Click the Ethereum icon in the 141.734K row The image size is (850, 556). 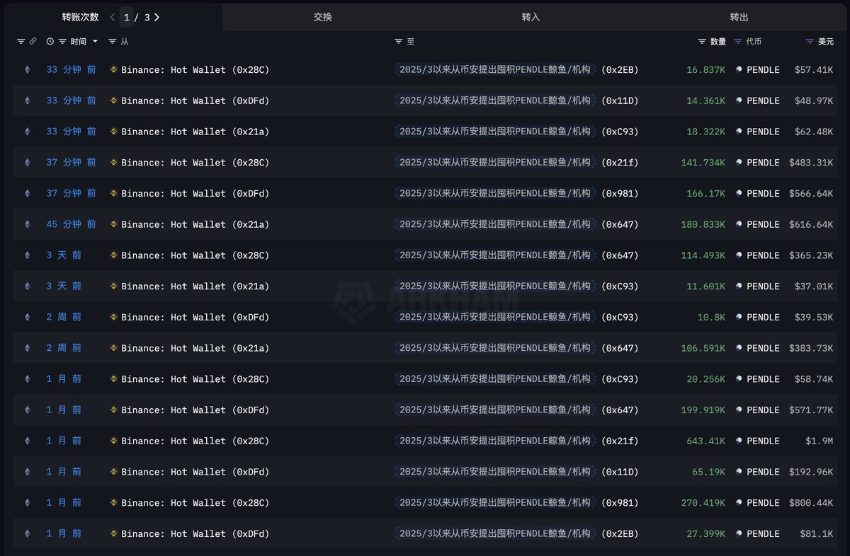[28, 163]
